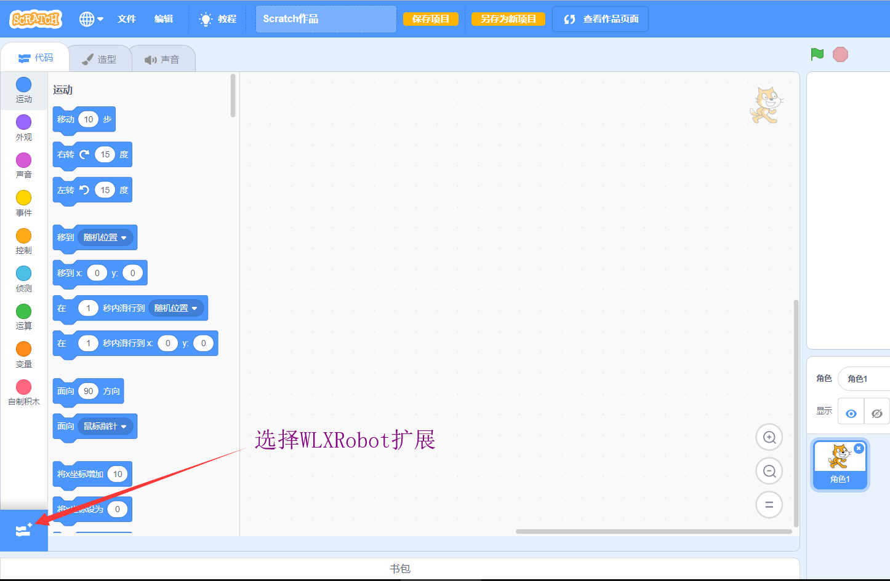Click the cat watermark in workspace corner
Screen dimensions: 890x581
(766, 105)
